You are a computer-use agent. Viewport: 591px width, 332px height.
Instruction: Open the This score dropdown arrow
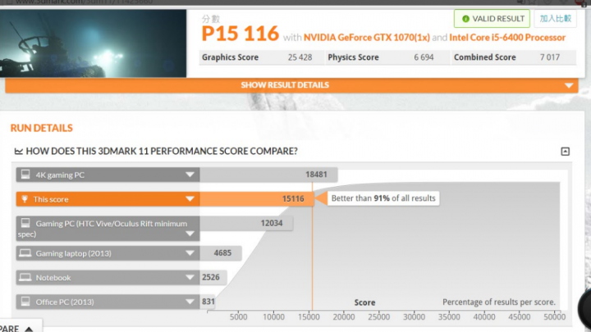coord(190,198)
